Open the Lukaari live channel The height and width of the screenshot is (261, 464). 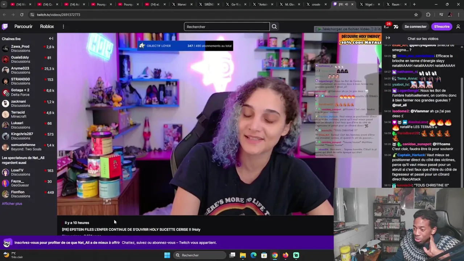(28, 125)
